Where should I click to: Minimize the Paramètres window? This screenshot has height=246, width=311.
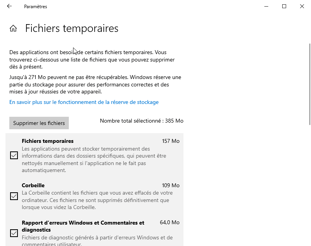click(x=266, y=6)
